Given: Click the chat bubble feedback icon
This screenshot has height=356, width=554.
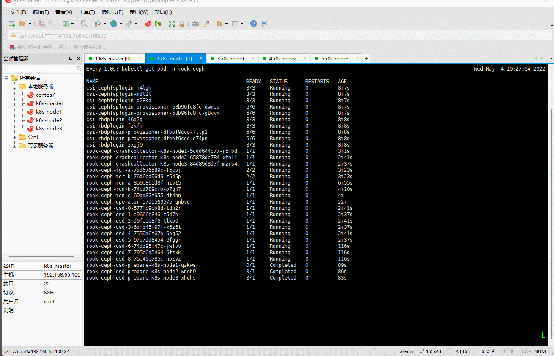Looking at the screenshot, I should point(264,24).
